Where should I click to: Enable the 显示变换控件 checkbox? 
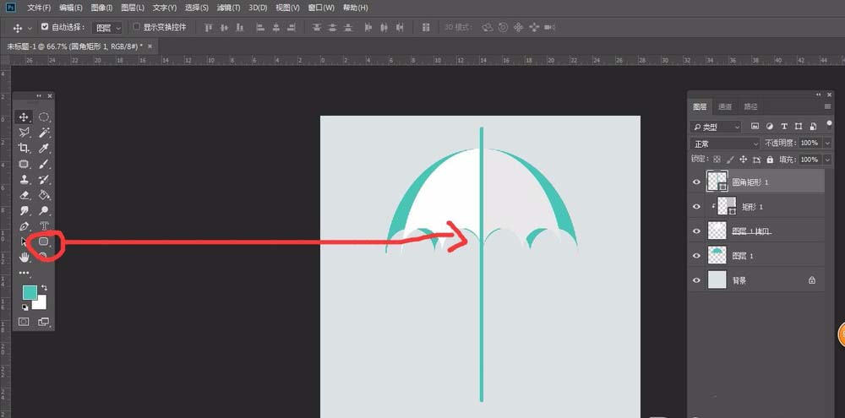[136, 27]
